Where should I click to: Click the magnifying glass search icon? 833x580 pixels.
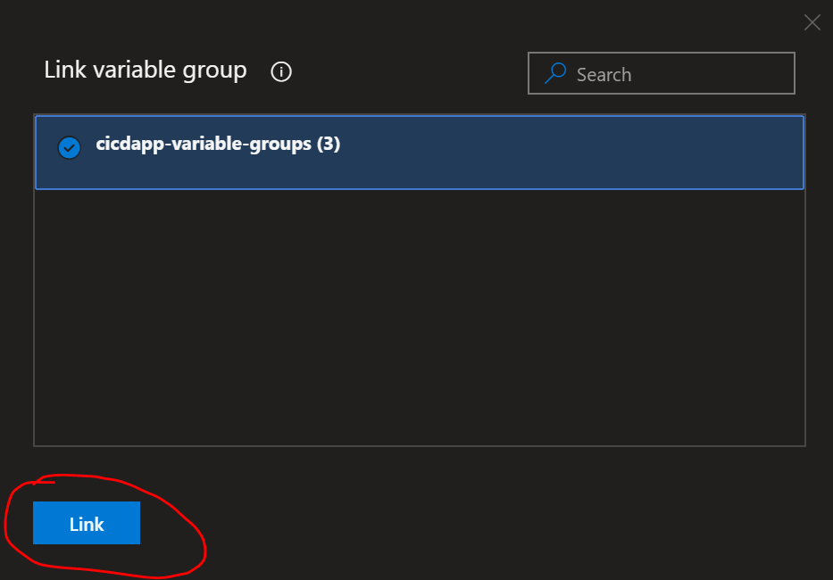555,73
